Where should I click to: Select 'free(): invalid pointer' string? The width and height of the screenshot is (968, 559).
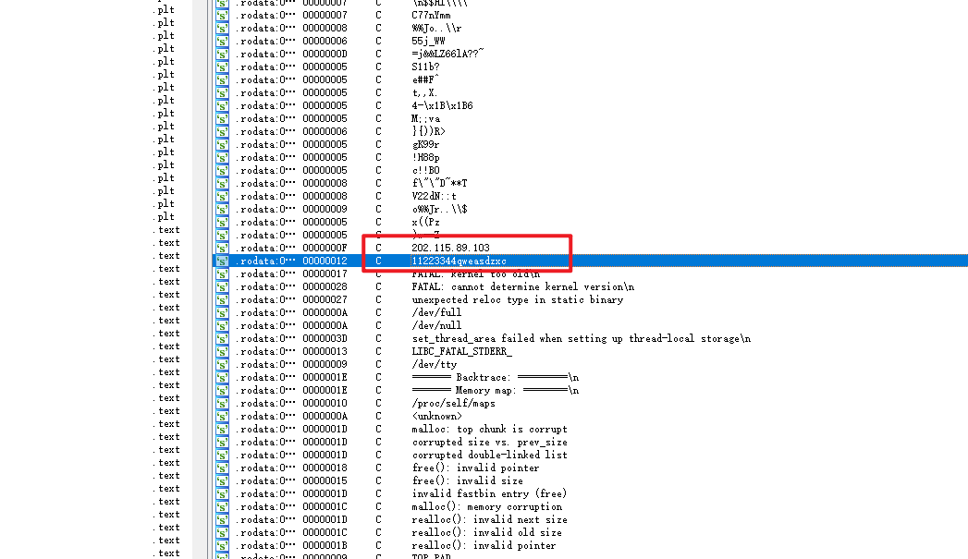coord(475,468)
